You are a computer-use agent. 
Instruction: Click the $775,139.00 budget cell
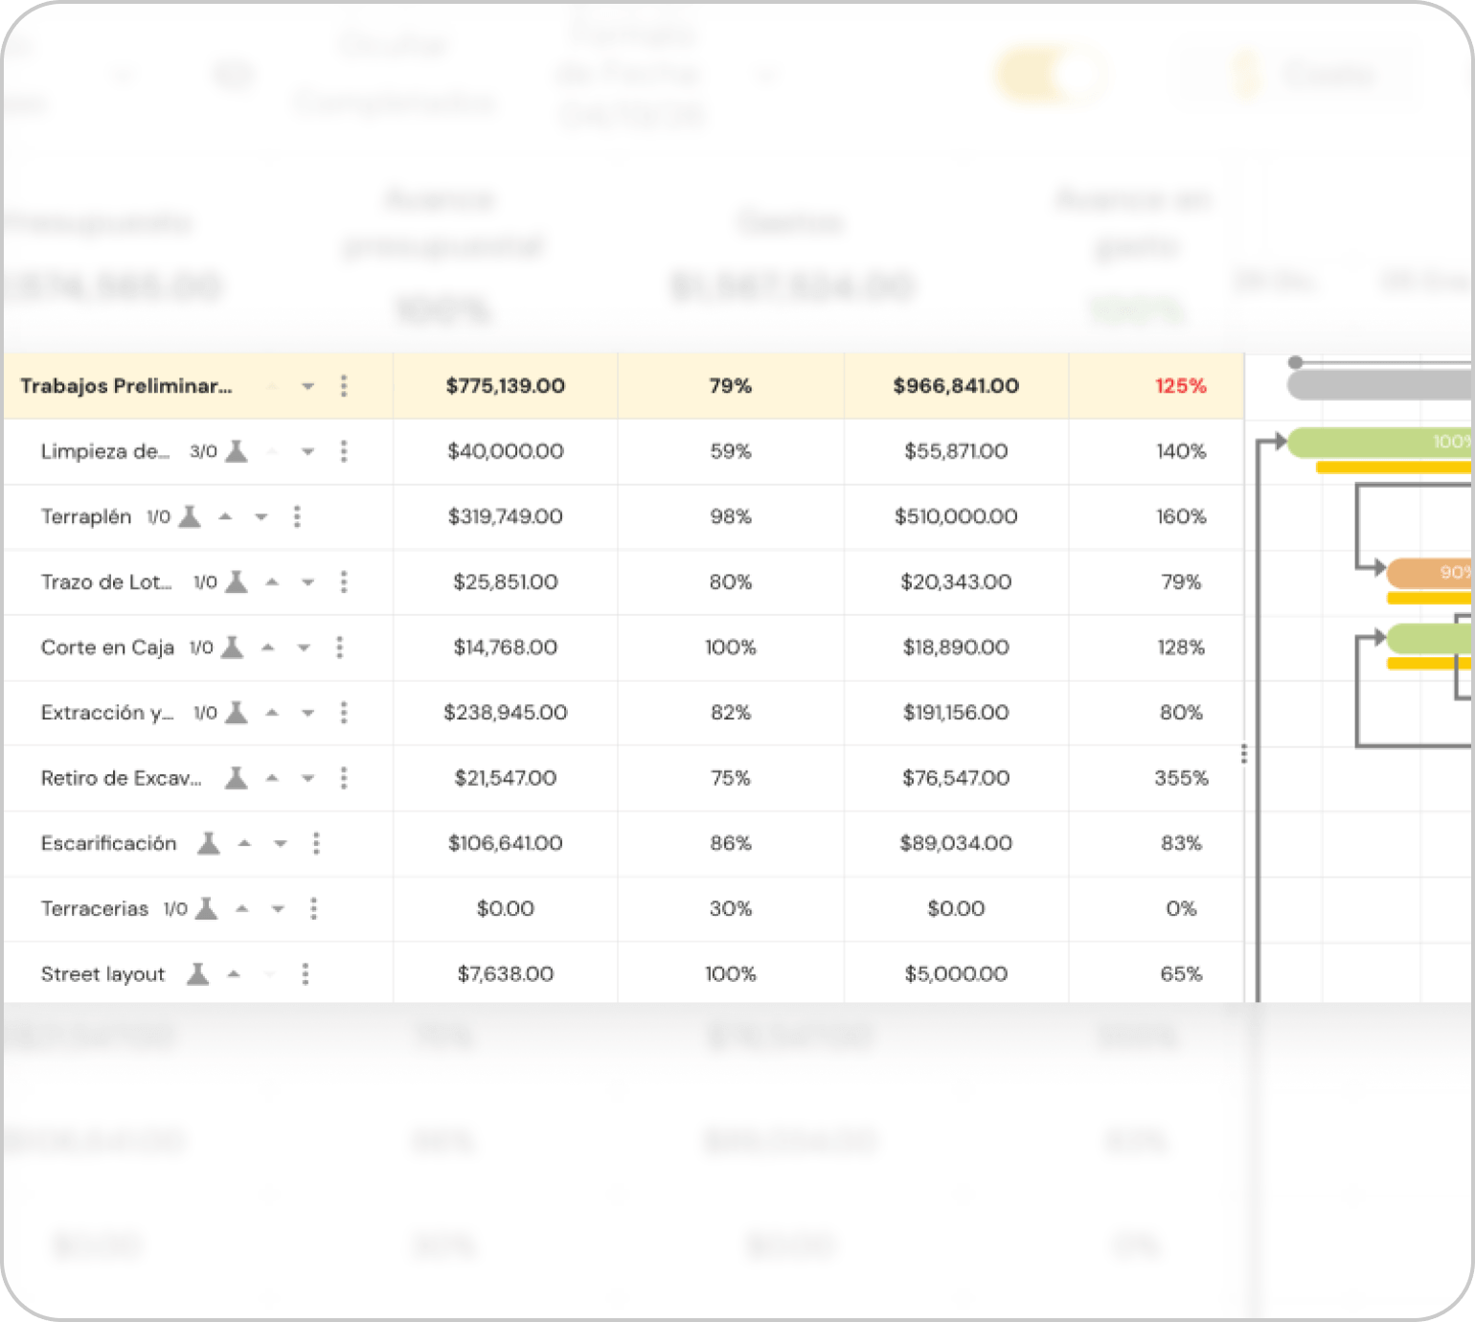click(x=506, y=386)
